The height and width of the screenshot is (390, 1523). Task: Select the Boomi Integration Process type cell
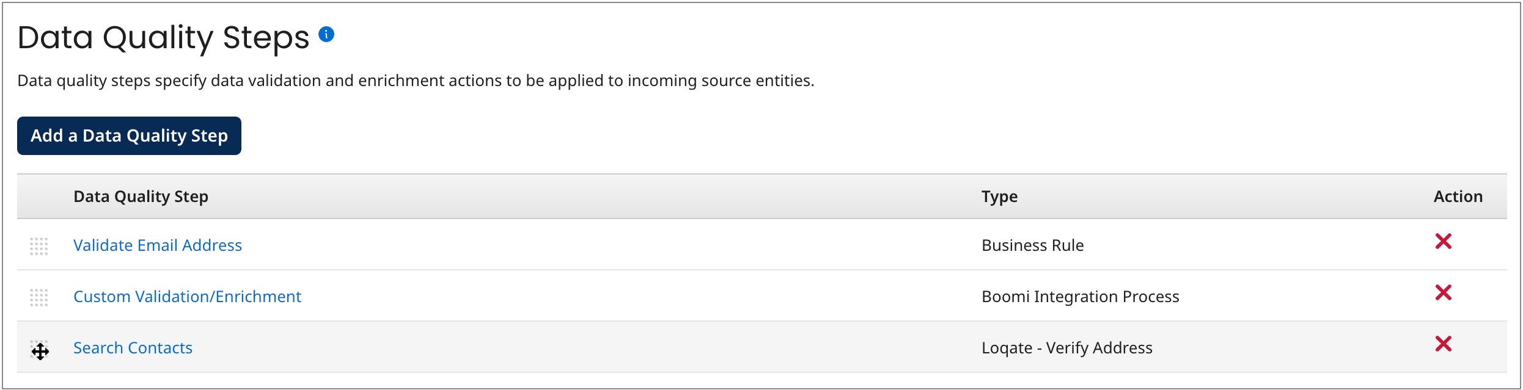pyautogui.click(x=1081, y=297)
